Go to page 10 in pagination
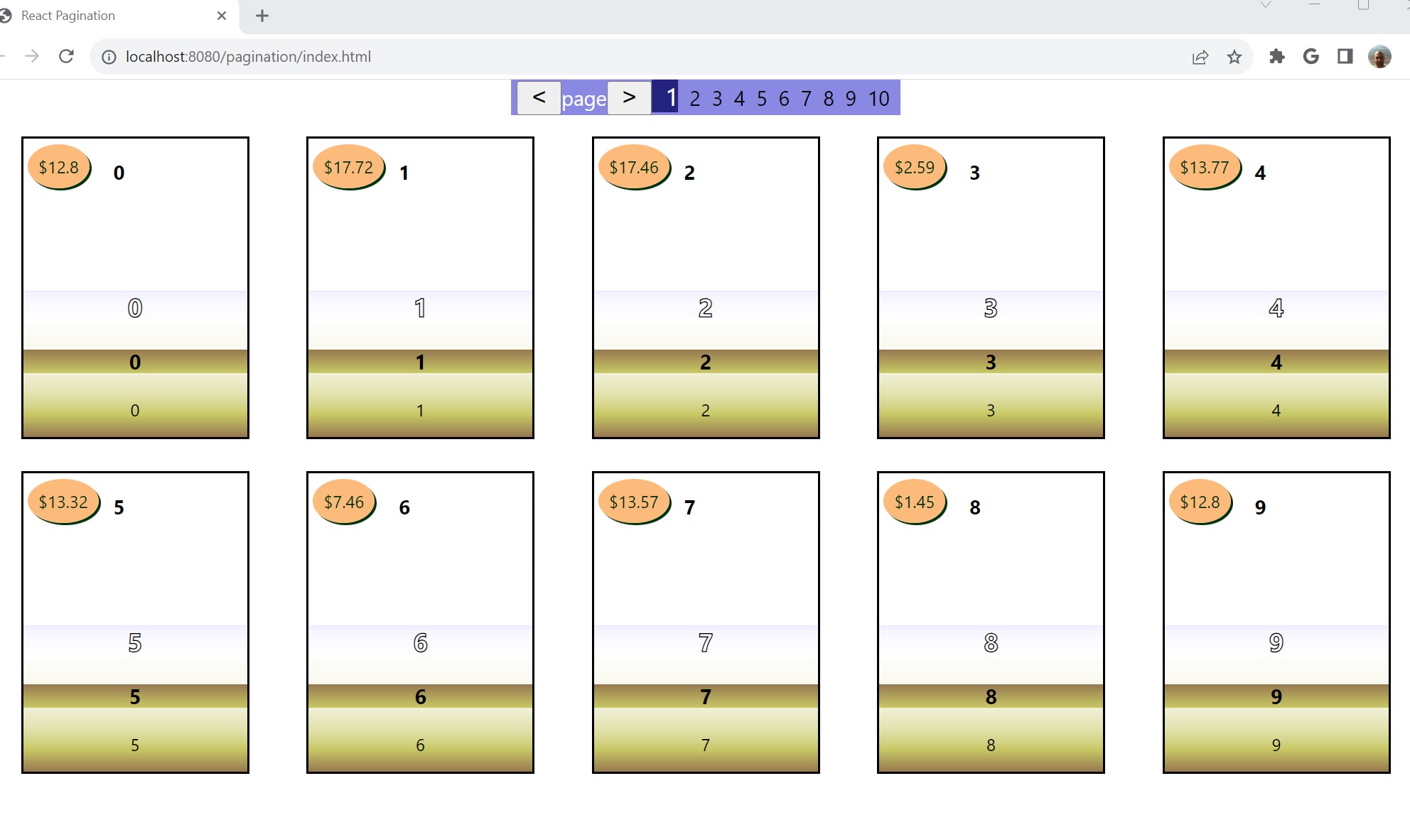This screenshot has width=1410, height=825. point(879,98)
